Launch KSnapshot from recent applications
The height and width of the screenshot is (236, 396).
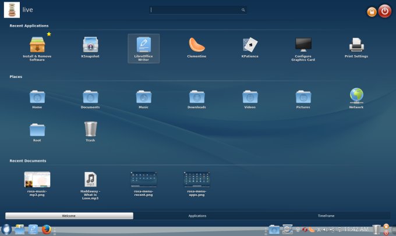coord(90,45)
